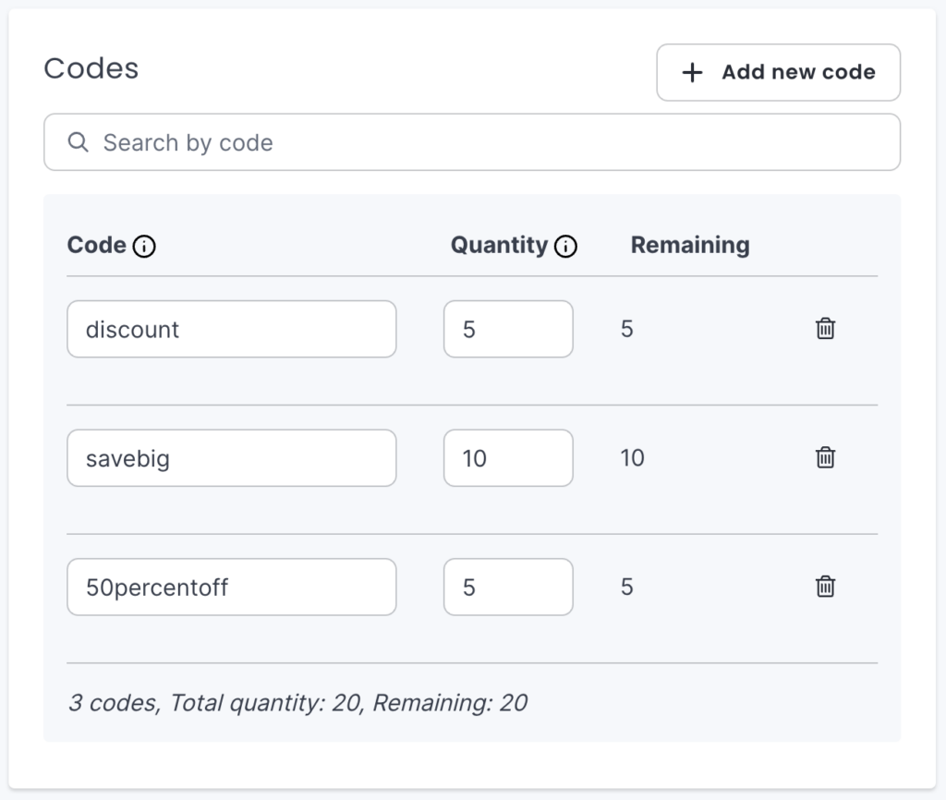The width and height of the screenshot is (946, 800).
Task: Click the Remaining column header
Action: 690,245
